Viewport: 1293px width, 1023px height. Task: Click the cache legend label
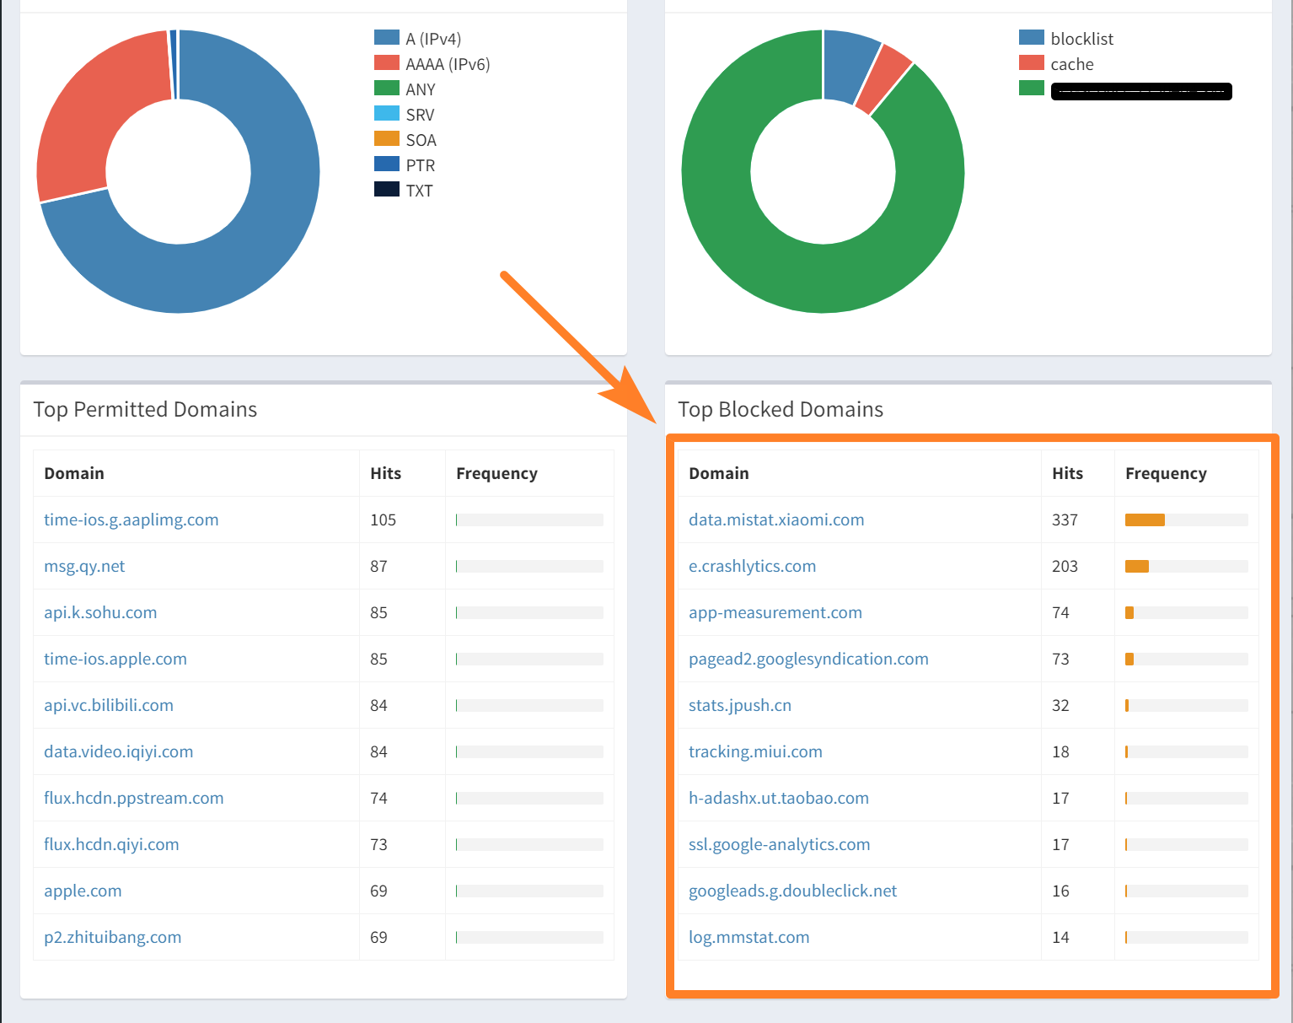pyautogui.click(x=1072, y=64)
